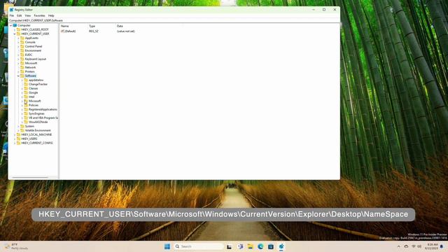Collapse the Software key
This screenshot has width=448, height=252.
(18, 76)
